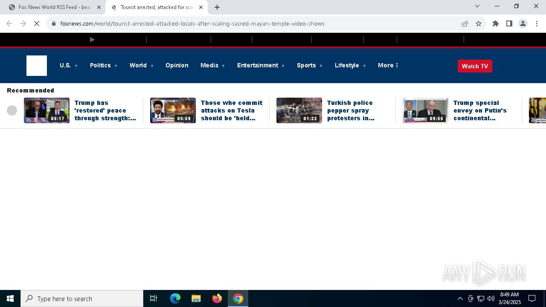Stop loading the page with the X button
Viewport: 546px width, 307px height.
tap(37, 23)
